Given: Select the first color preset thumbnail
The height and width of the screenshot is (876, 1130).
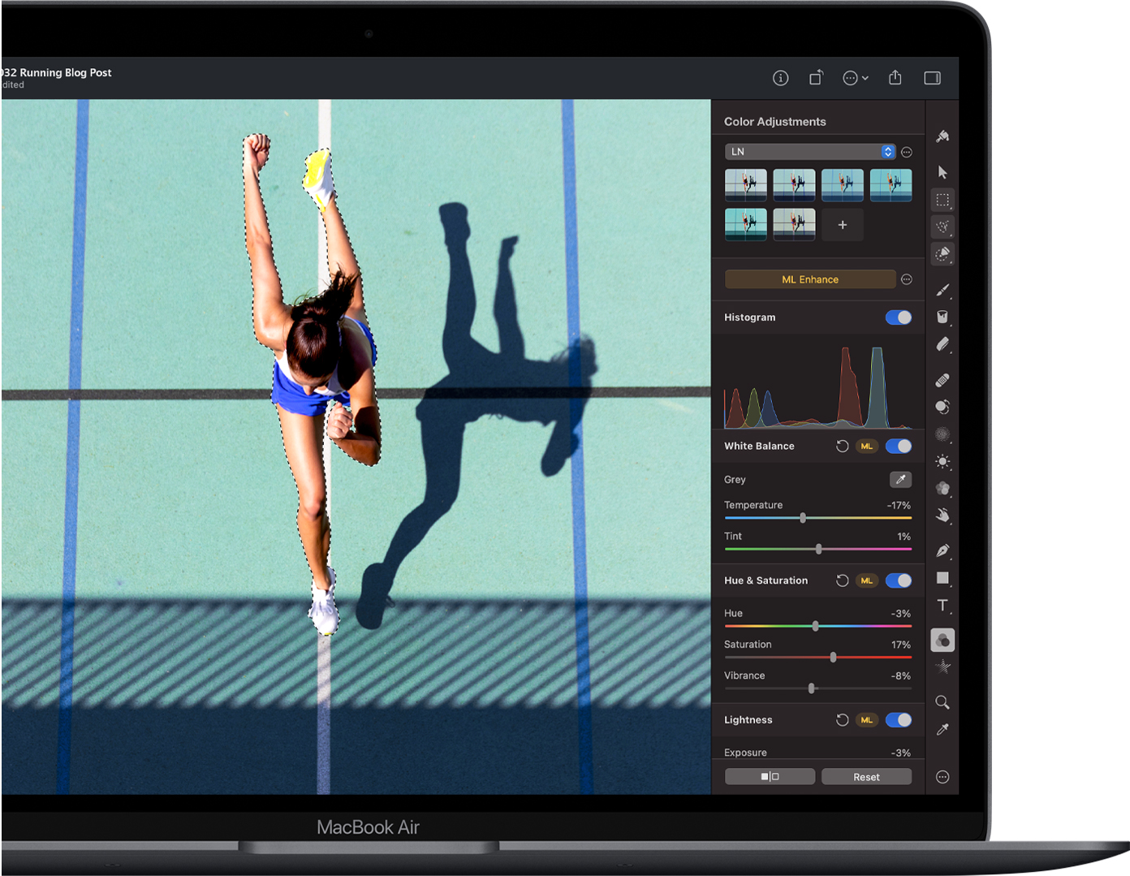Looking at the screenshot, I should (x=745, y=185).
